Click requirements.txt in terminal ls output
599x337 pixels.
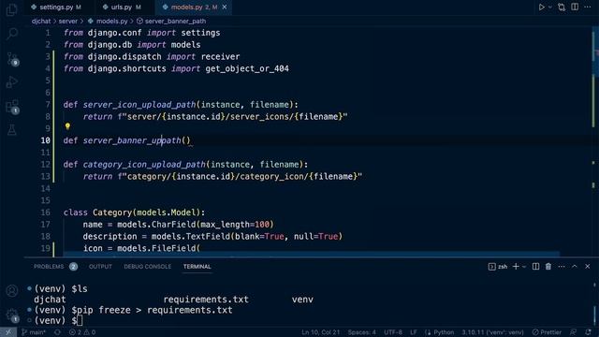pos(206,300)
